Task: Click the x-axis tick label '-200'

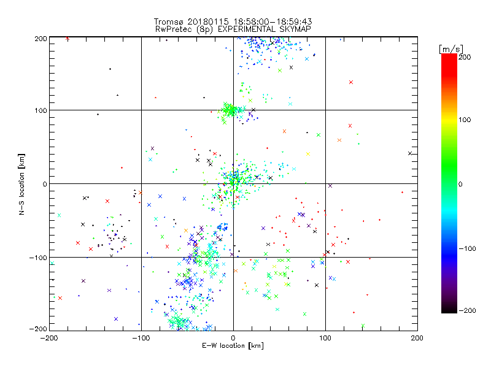Action: coord(49,338)
